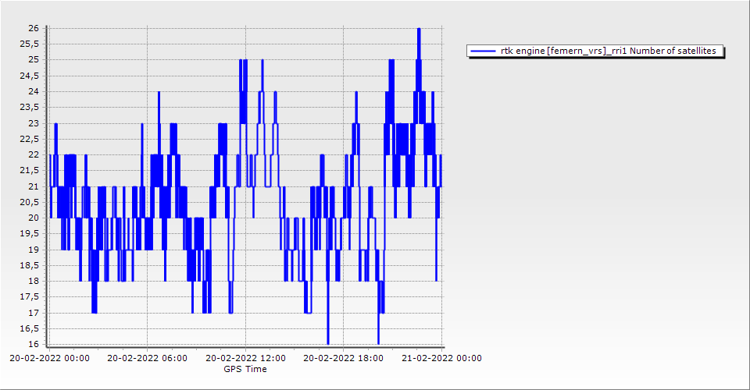The height and width of the screenshot is (390, 750).
Task: Pick the 20-02-2022 18:00 time label
Action: (x=344, y=359)
